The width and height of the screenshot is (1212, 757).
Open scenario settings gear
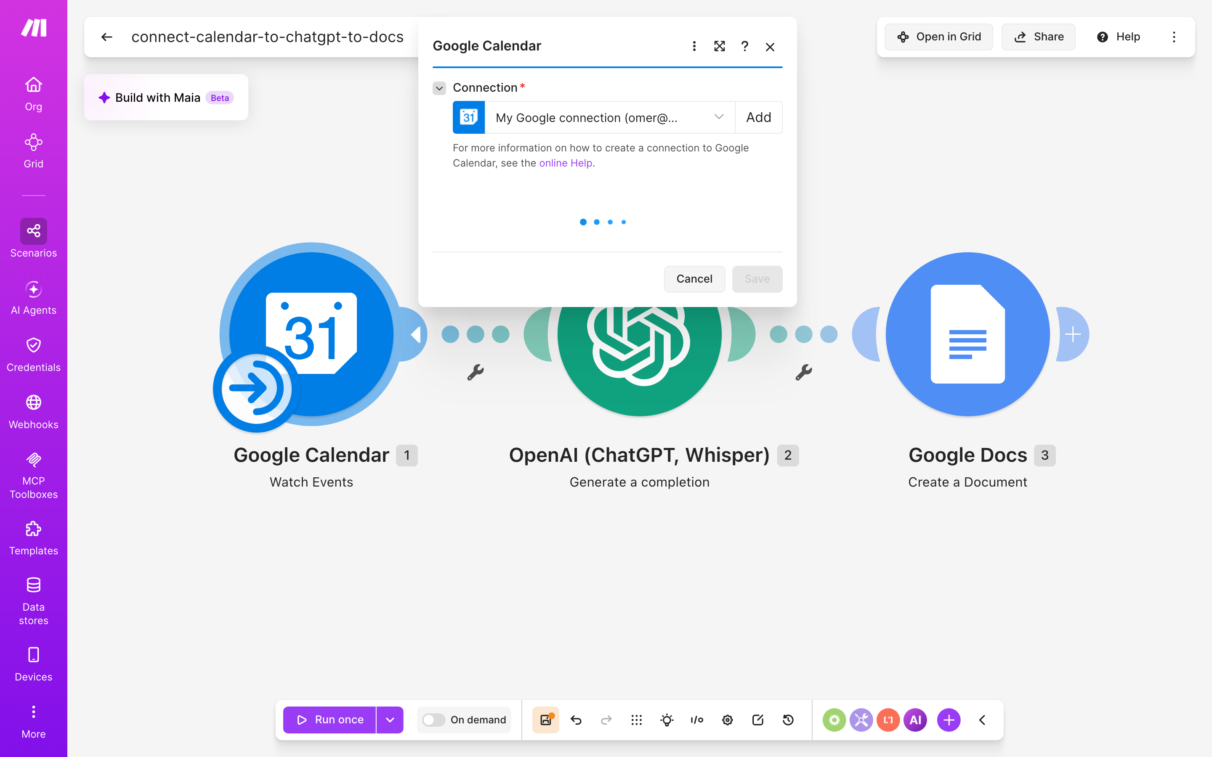click(727, 720)
